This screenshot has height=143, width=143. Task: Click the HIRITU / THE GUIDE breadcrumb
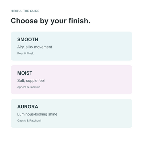coord(25,11)
